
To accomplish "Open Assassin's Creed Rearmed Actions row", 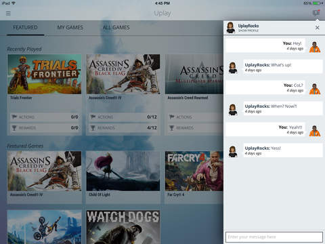I will (195, 117).
